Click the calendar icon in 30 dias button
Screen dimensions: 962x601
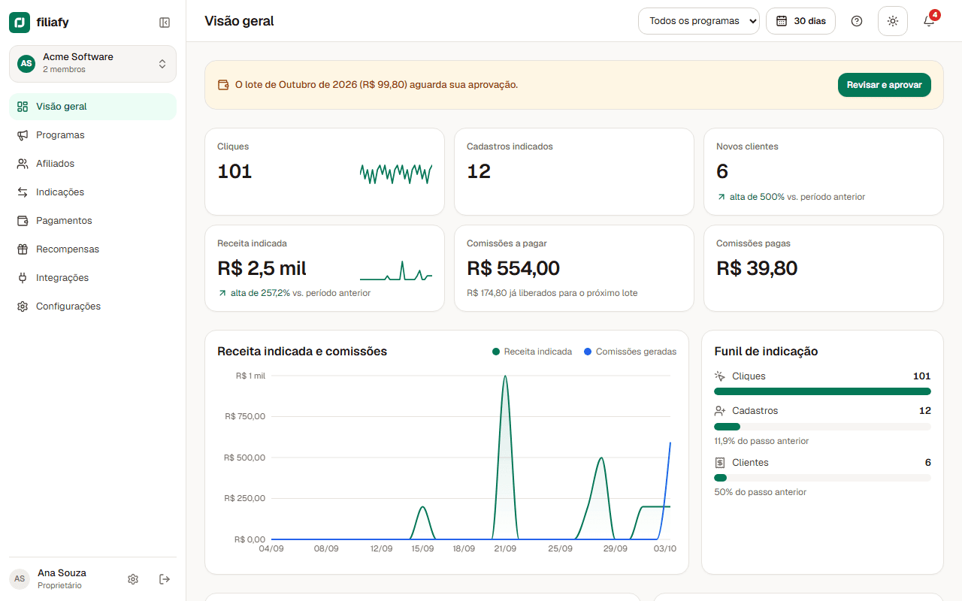click(x=782, y=21)
